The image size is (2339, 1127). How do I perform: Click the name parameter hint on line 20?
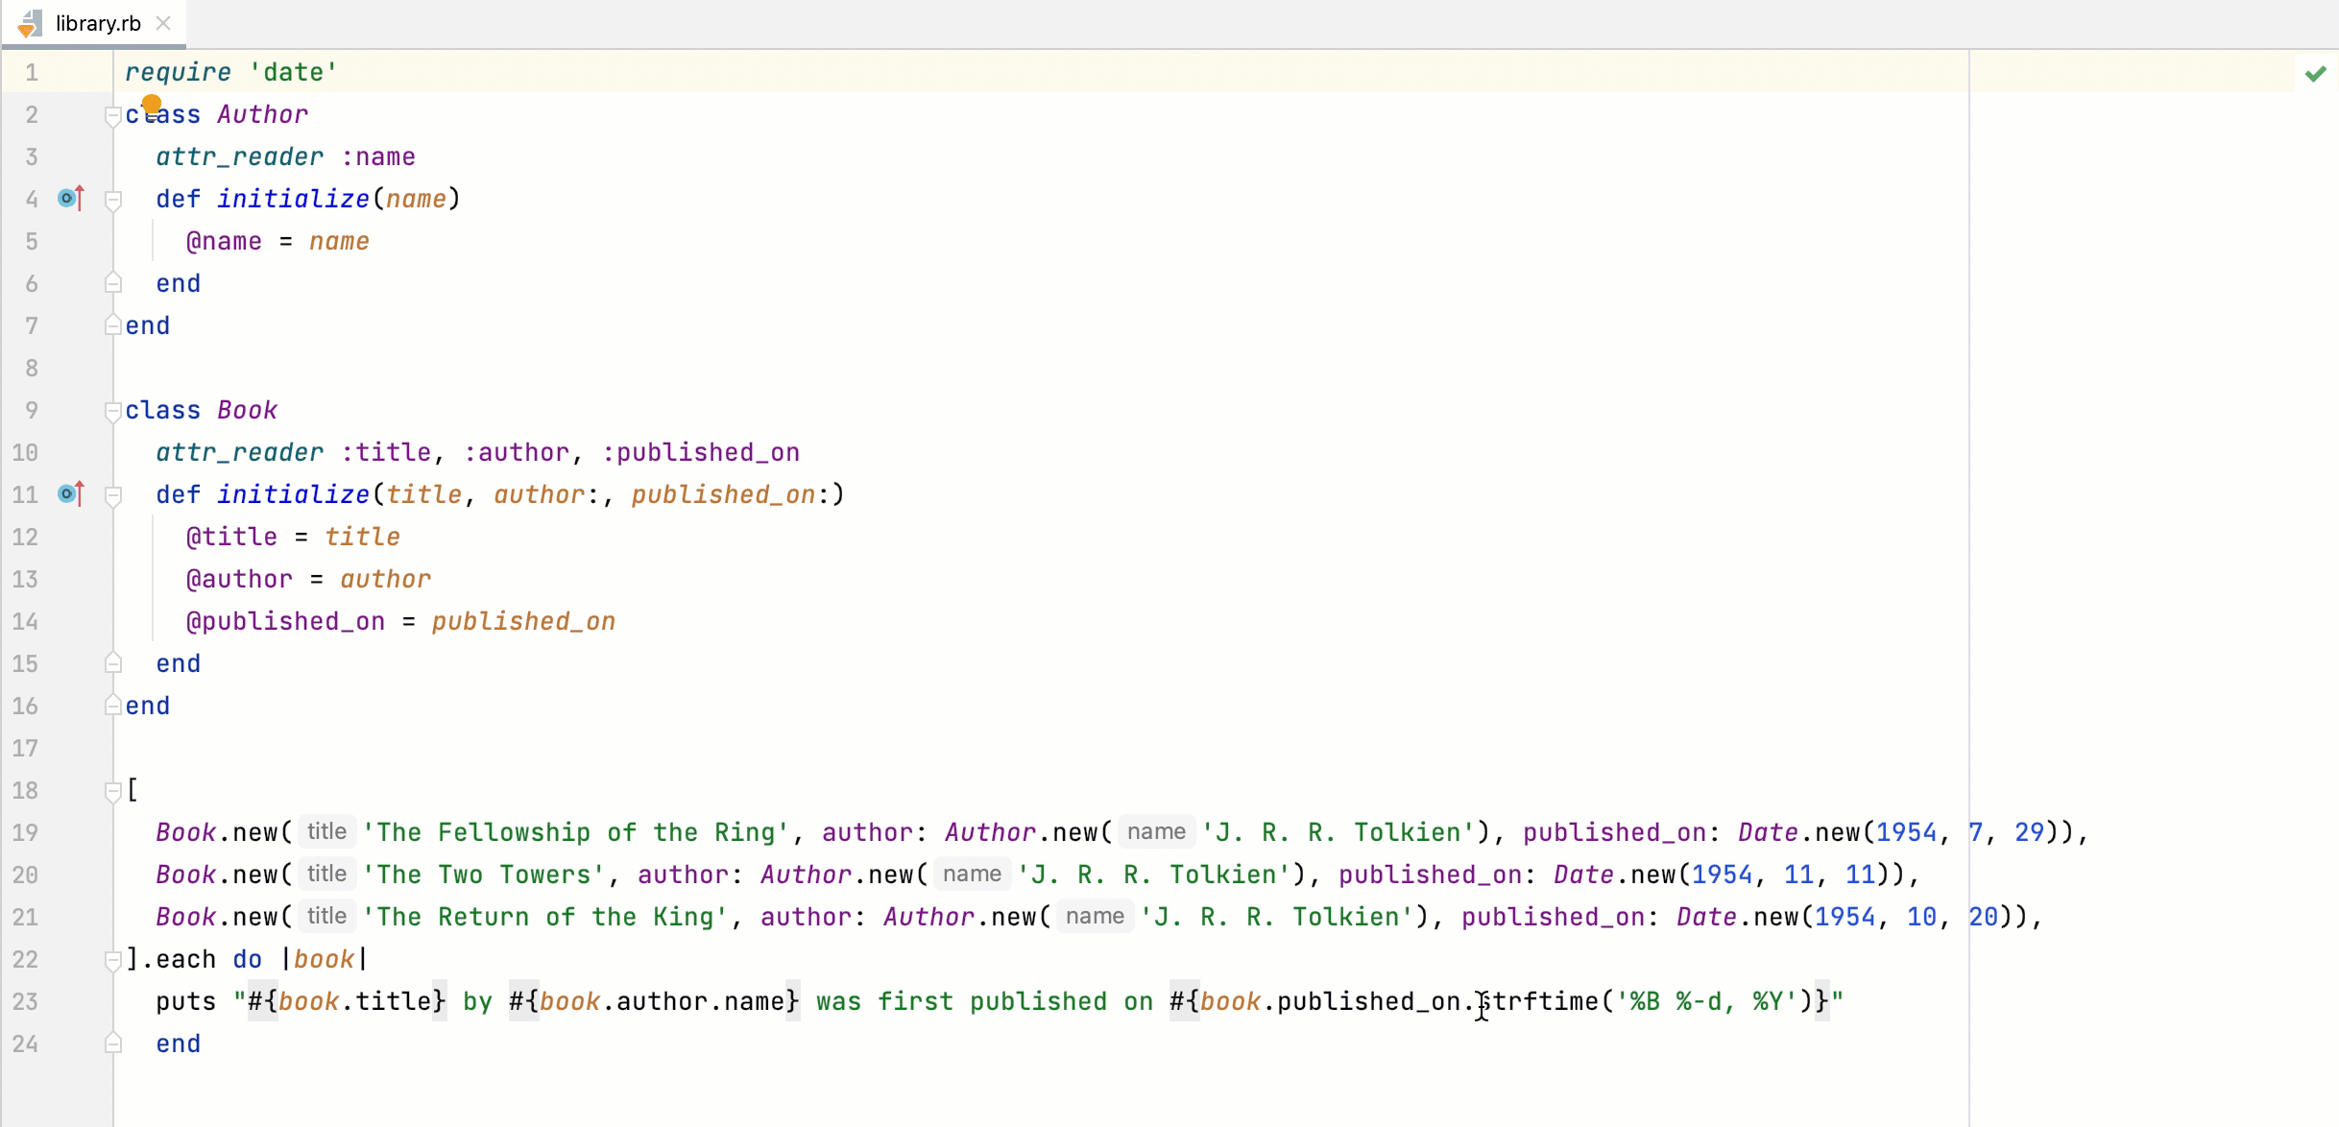click(972, 875)
